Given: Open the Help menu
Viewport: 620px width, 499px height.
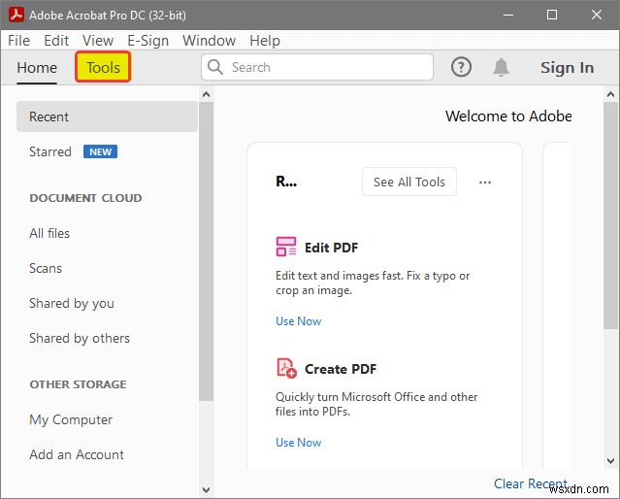Looking at the screenshot, I should click(x=265, y=41).
